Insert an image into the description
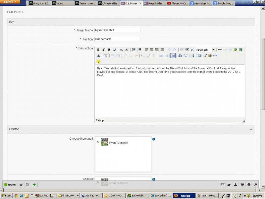This screenshot has width=265, height=199. tap(236, 50)
